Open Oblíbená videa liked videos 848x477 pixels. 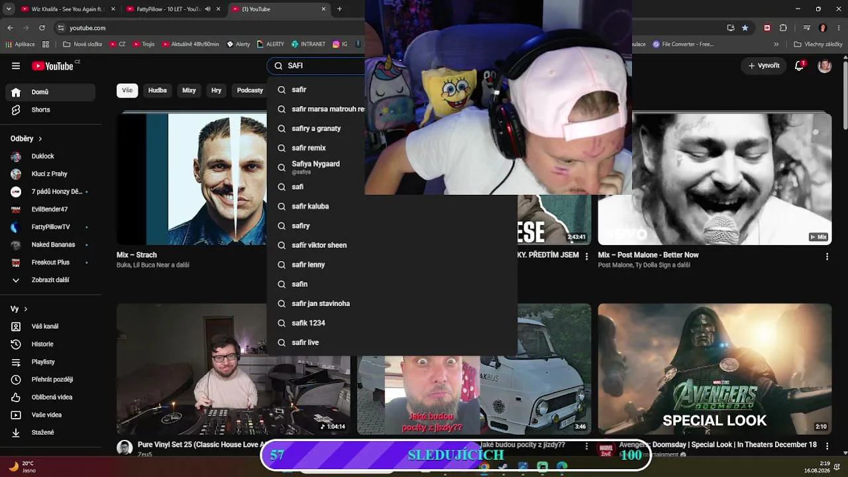click(x=50, y=397)
